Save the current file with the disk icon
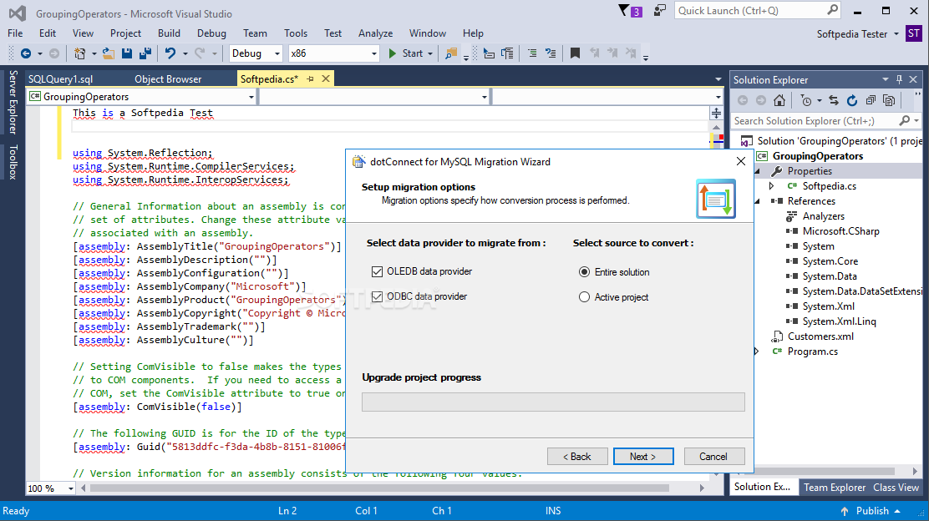This screenshot has width=929, height=521. coord(127,53)
